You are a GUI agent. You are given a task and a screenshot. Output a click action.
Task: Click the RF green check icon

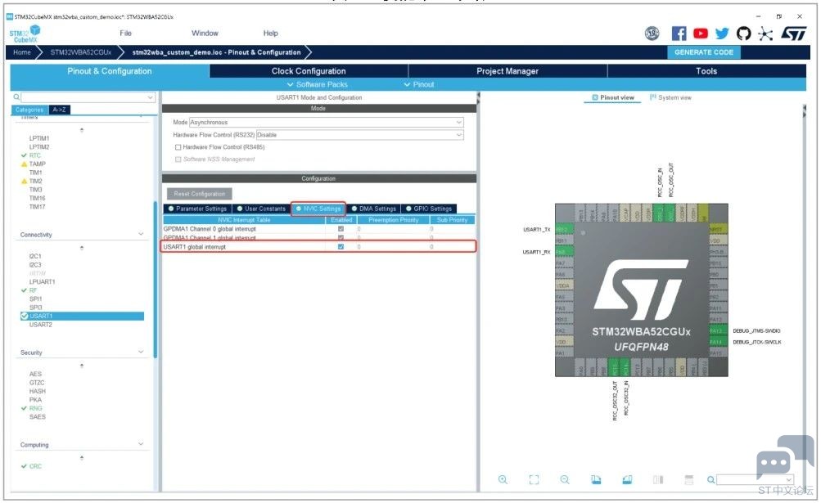(x=24, y=290)
